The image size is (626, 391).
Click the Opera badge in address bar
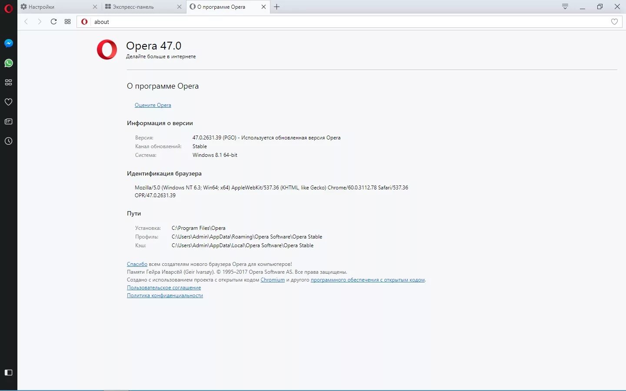(x=84, y=22)
